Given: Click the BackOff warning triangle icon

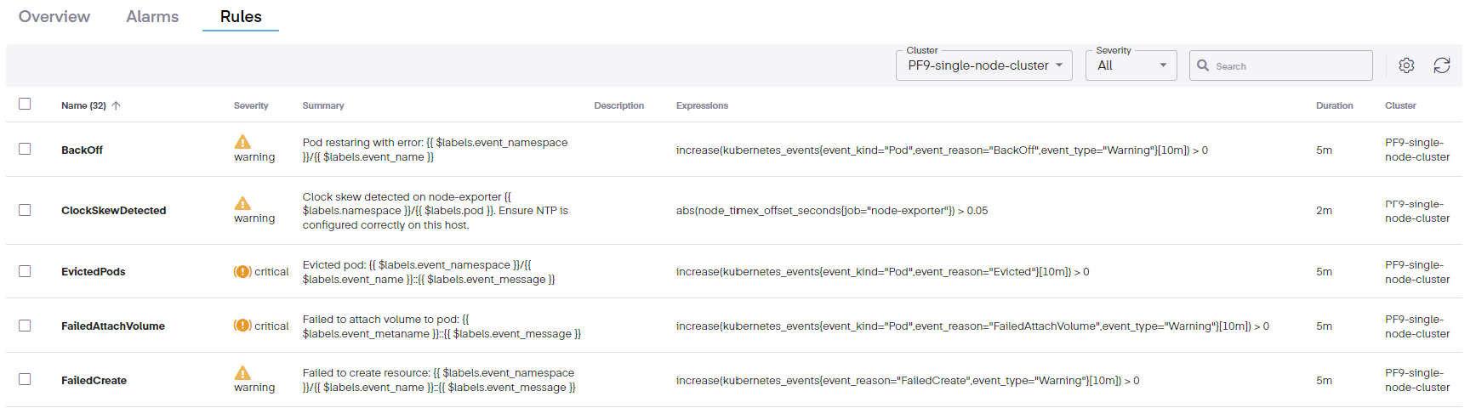Looking at the screenshot, I should click(x=242, y=142).
